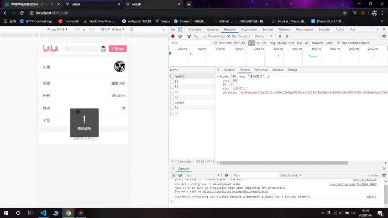Toggle Disable cache checkbox
The width and height of the screenshot is (388, 218).
pyautogui.click(x=229, y=36)
